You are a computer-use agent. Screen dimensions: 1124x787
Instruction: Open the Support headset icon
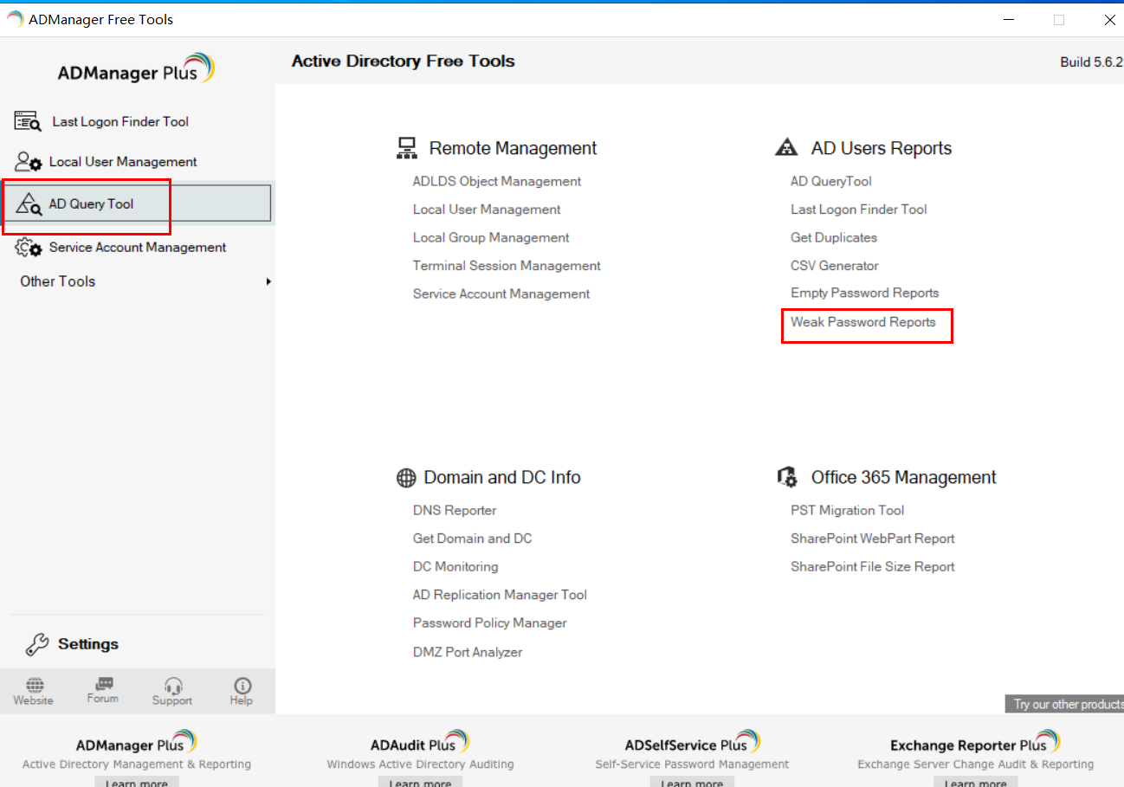173,686
